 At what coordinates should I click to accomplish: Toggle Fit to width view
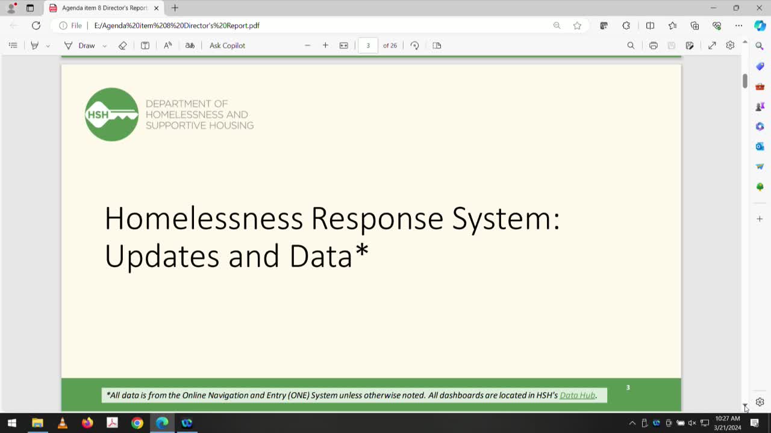pos(344,45)
